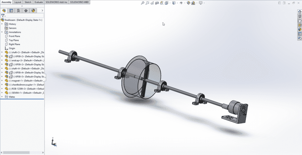Screen dimensions: 302x155
Task: Expand the Annotations node
Action: 2,32
